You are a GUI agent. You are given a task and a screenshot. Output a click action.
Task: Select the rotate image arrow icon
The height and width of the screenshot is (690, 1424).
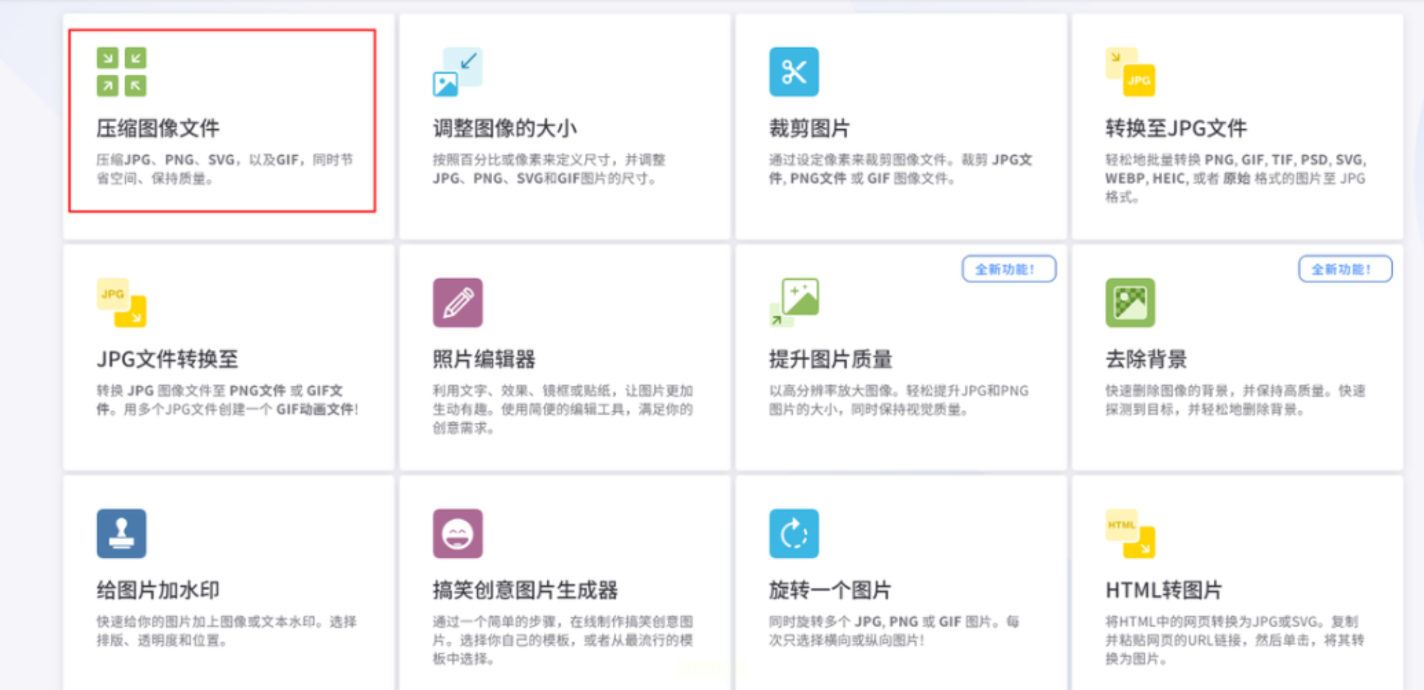click(x=793, y=534)
